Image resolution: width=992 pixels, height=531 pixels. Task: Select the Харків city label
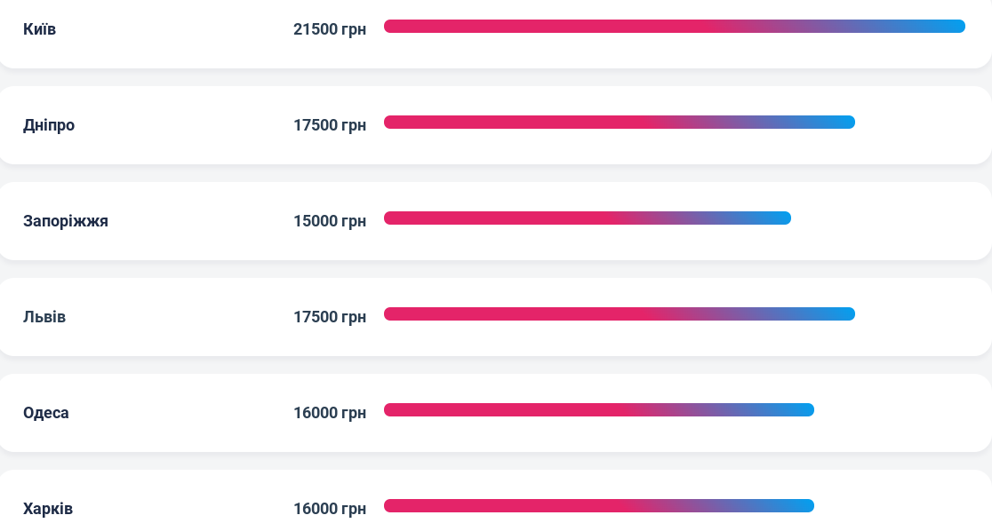[x=48, y=509]
